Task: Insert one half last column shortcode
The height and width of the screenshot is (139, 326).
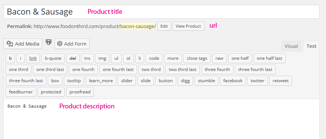Action: click(x=270, y=58)
